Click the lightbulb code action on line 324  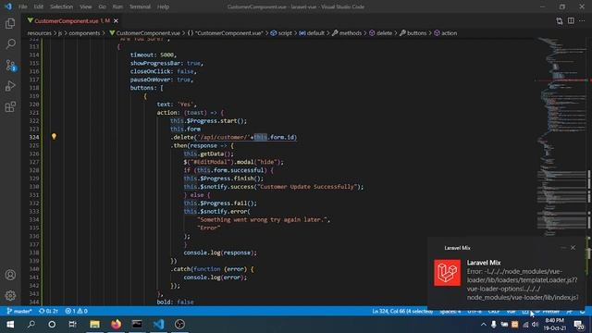pyautogui.click(x=54, y=136)
